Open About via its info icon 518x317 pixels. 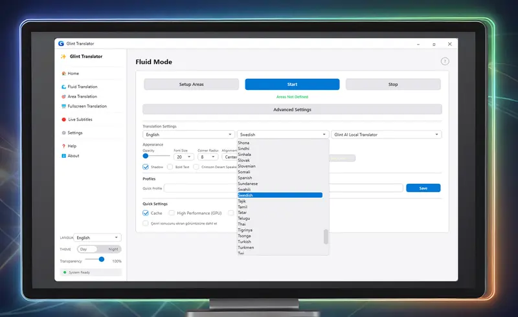(63, 155)
